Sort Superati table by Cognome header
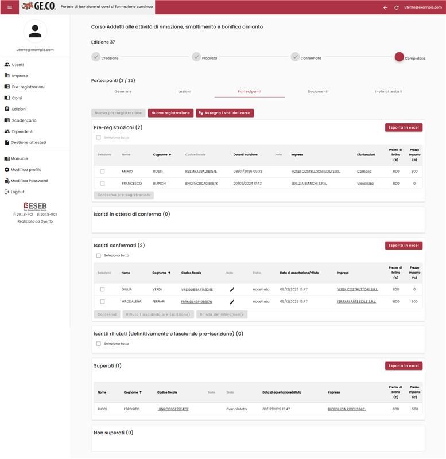 [x=133, y=392]
